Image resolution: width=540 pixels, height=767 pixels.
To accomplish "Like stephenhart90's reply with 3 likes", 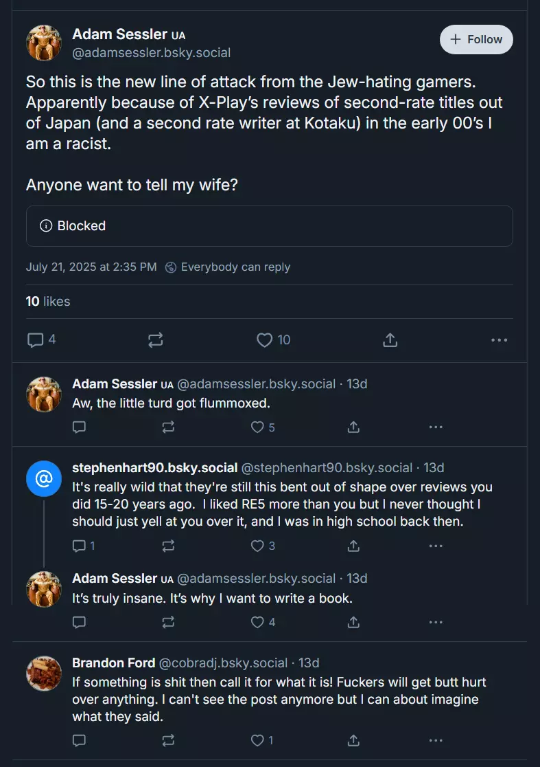I will tap(263, 546).
